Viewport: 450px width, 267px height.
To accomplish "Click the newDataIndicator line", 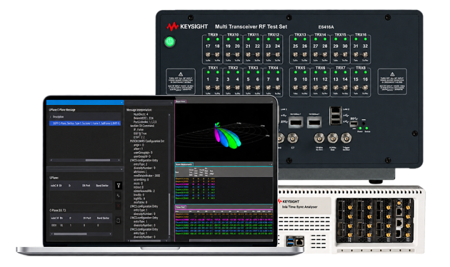I will coord(147,176).
